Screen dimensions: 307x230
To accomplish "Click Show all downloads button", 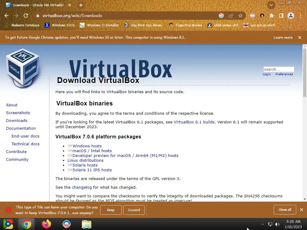I will click(285, 210).
